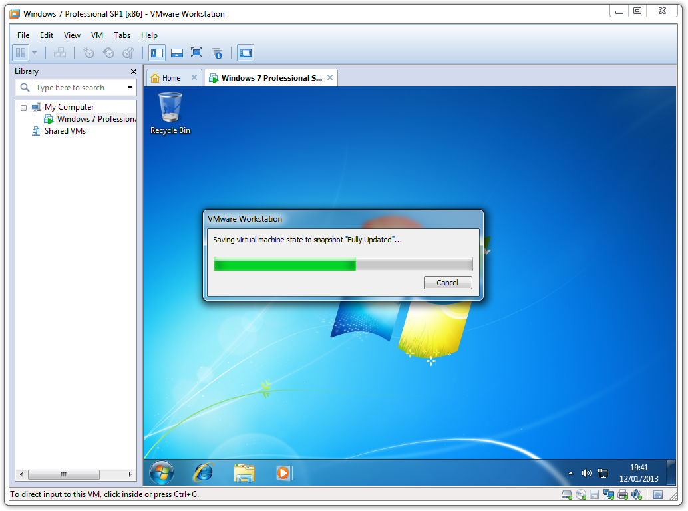Collapse the My Computer tree node
Viewport: 688px width, 511px height.
click(23, 108)
